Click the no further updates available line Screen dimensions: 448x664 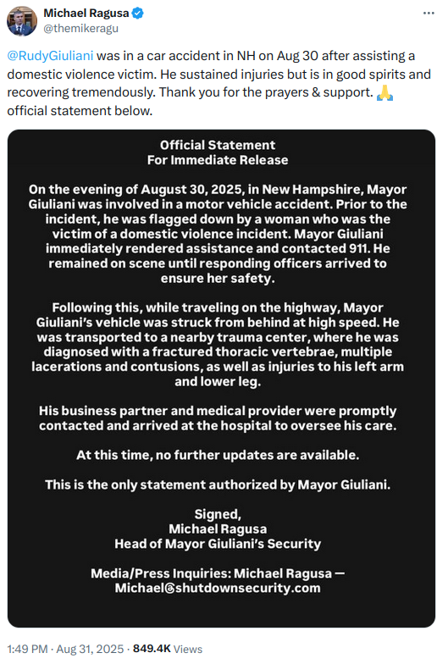pos(218,455)
